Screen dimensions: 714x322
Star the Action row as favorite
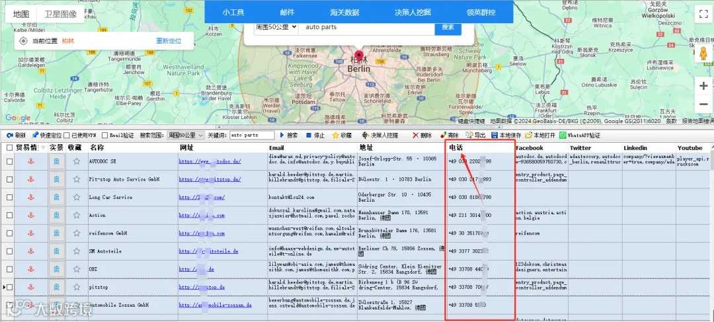77,215
